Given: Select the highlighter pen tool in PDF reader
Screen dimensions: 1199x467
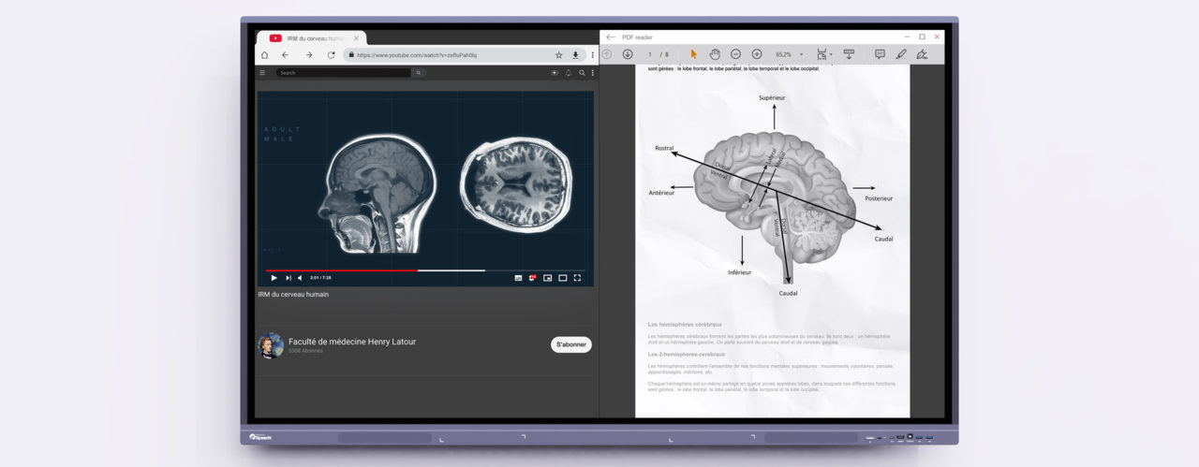Looking at the screenshot, I should (901, 54).
